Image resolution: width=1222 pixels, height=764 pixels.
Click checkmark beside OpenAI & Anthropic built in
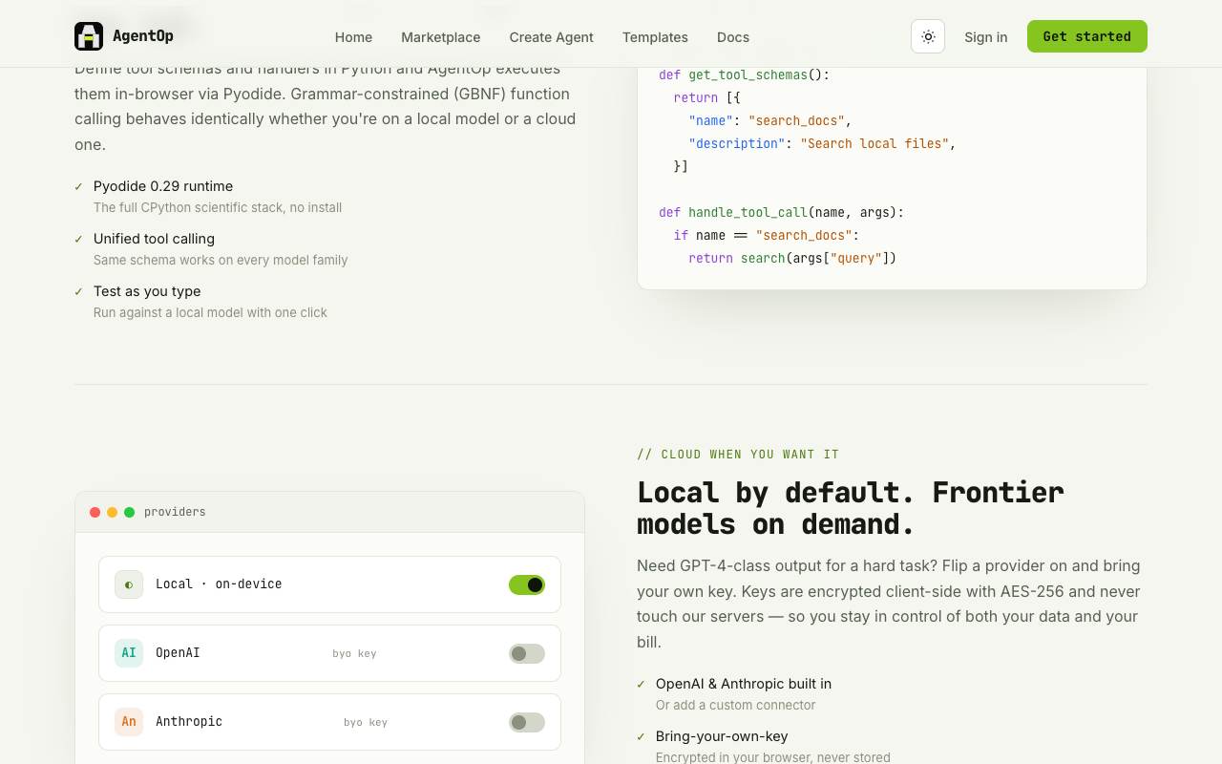tap(642, 685)
